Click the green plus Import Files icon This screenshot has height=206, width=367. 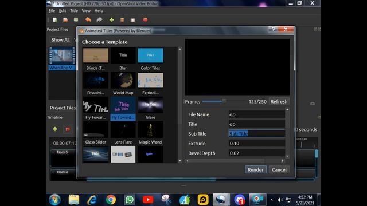click(x=112, y=20)
